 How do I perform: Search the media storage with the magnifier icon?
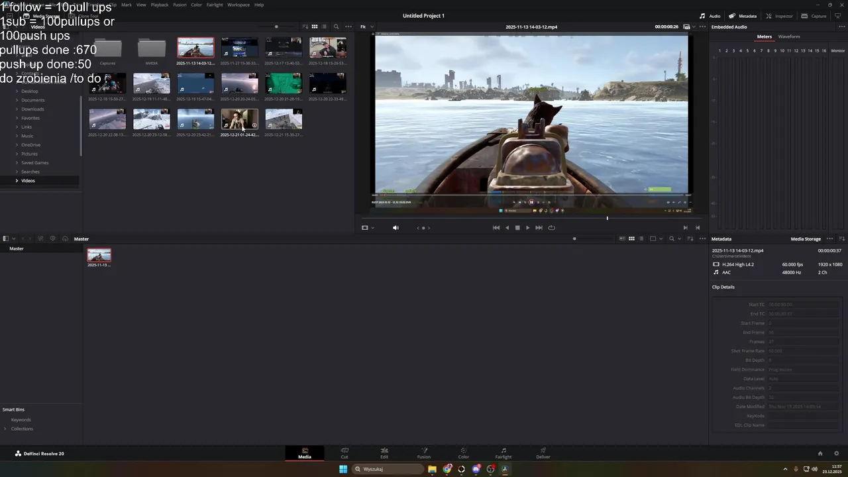pos(336,26)
